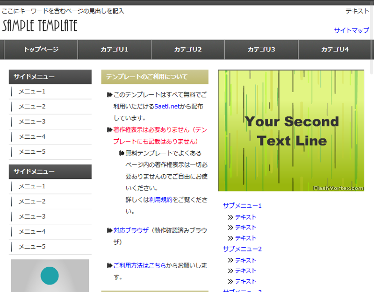Viewport: 374px width, 292px height.
Task: Expand サブメニュー2 in the right sidebar
Action: tap(242, 249)
